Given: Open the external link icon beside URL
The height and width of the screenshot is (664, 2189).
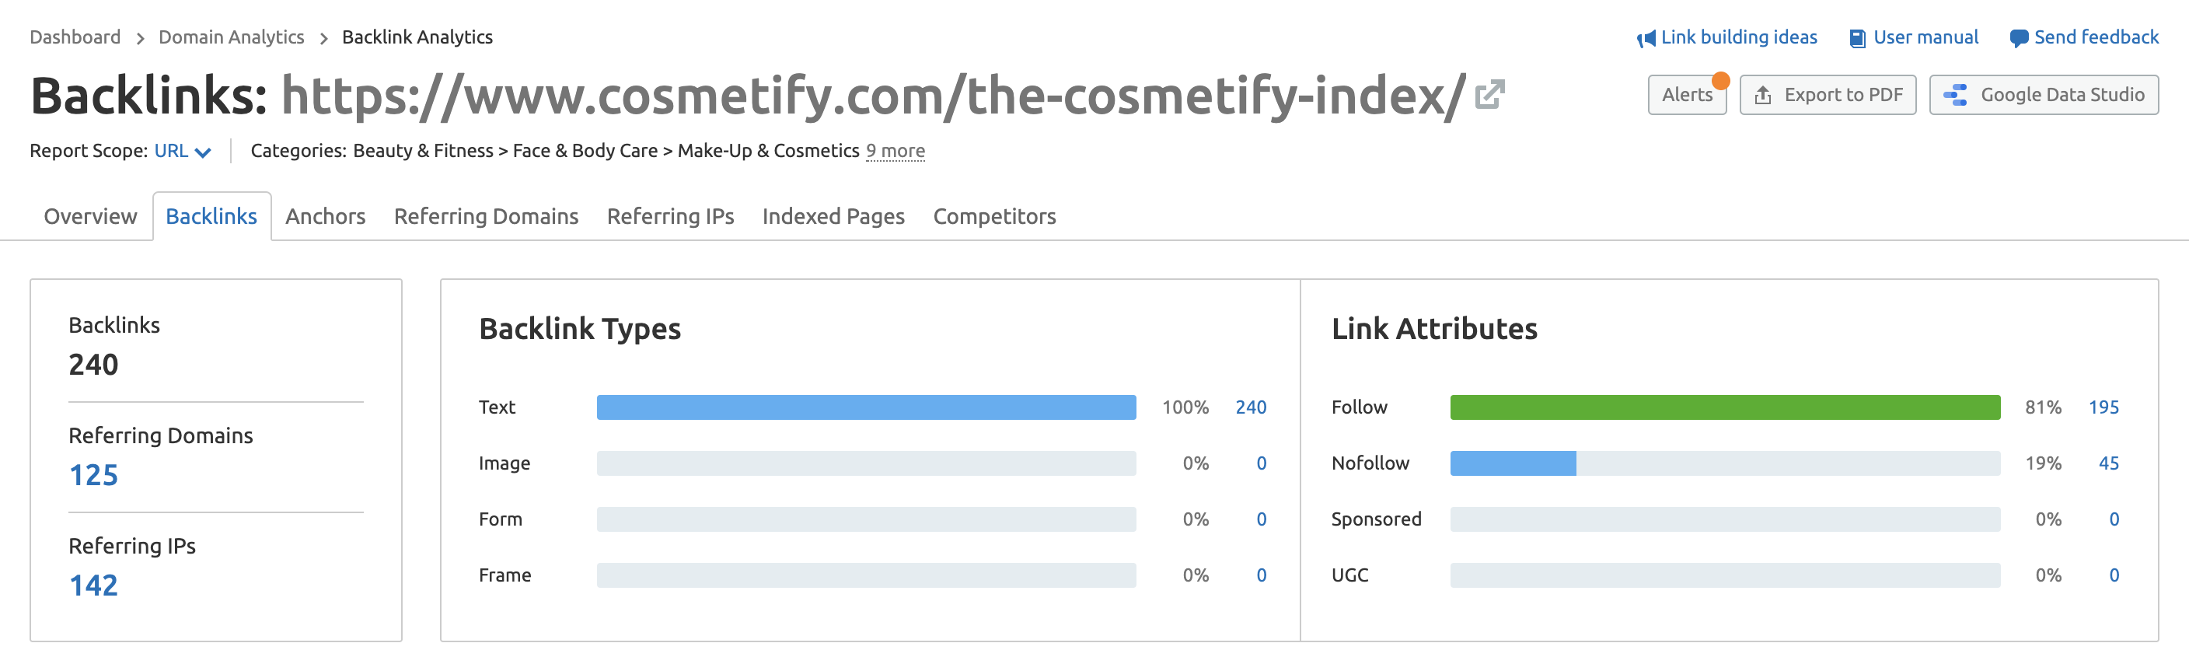Looking at the screenshot, I should click(1489, 94).
